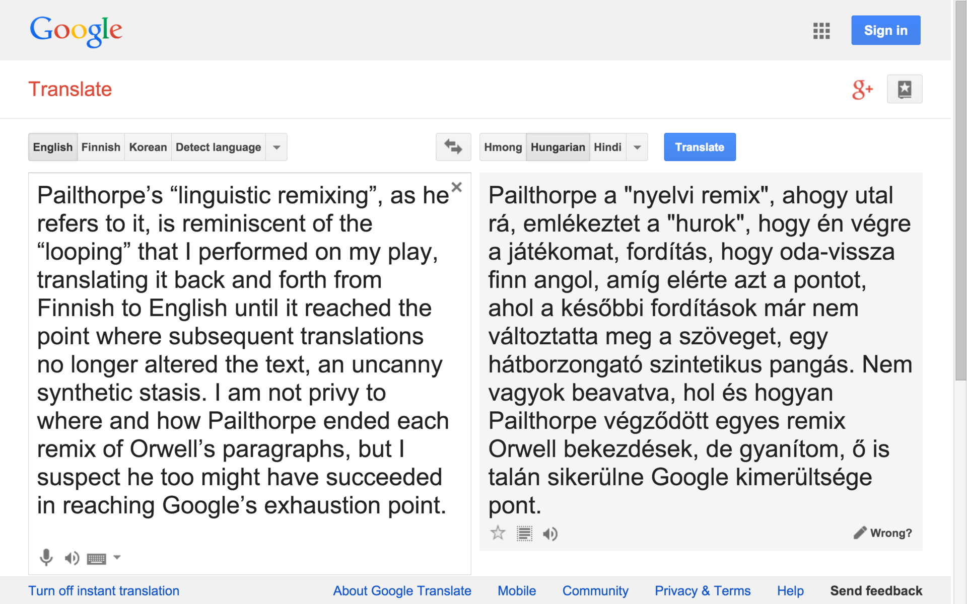Choose Detect language option

(x=218, y=147)
